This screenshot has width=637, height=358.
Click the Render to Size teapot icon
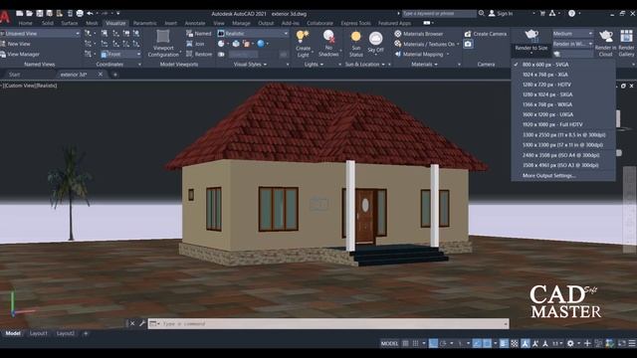531,36
